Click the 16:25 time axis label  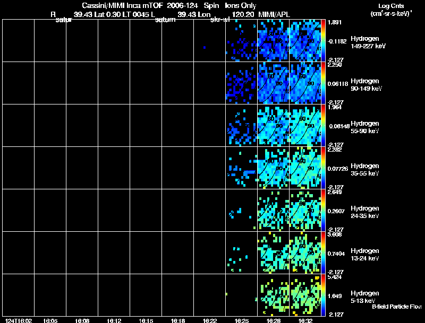pyautogui.click(x=242, y=320)
